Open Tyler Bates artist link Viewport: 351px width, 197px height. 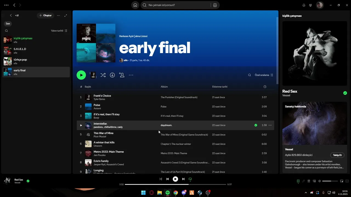click(99, 99)
